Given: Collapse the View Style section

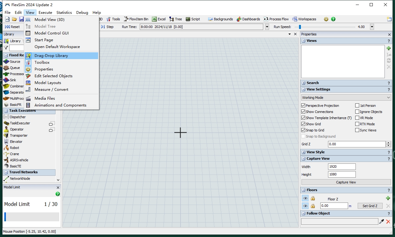Looking at the screenshot, I should tap(304, 152).
